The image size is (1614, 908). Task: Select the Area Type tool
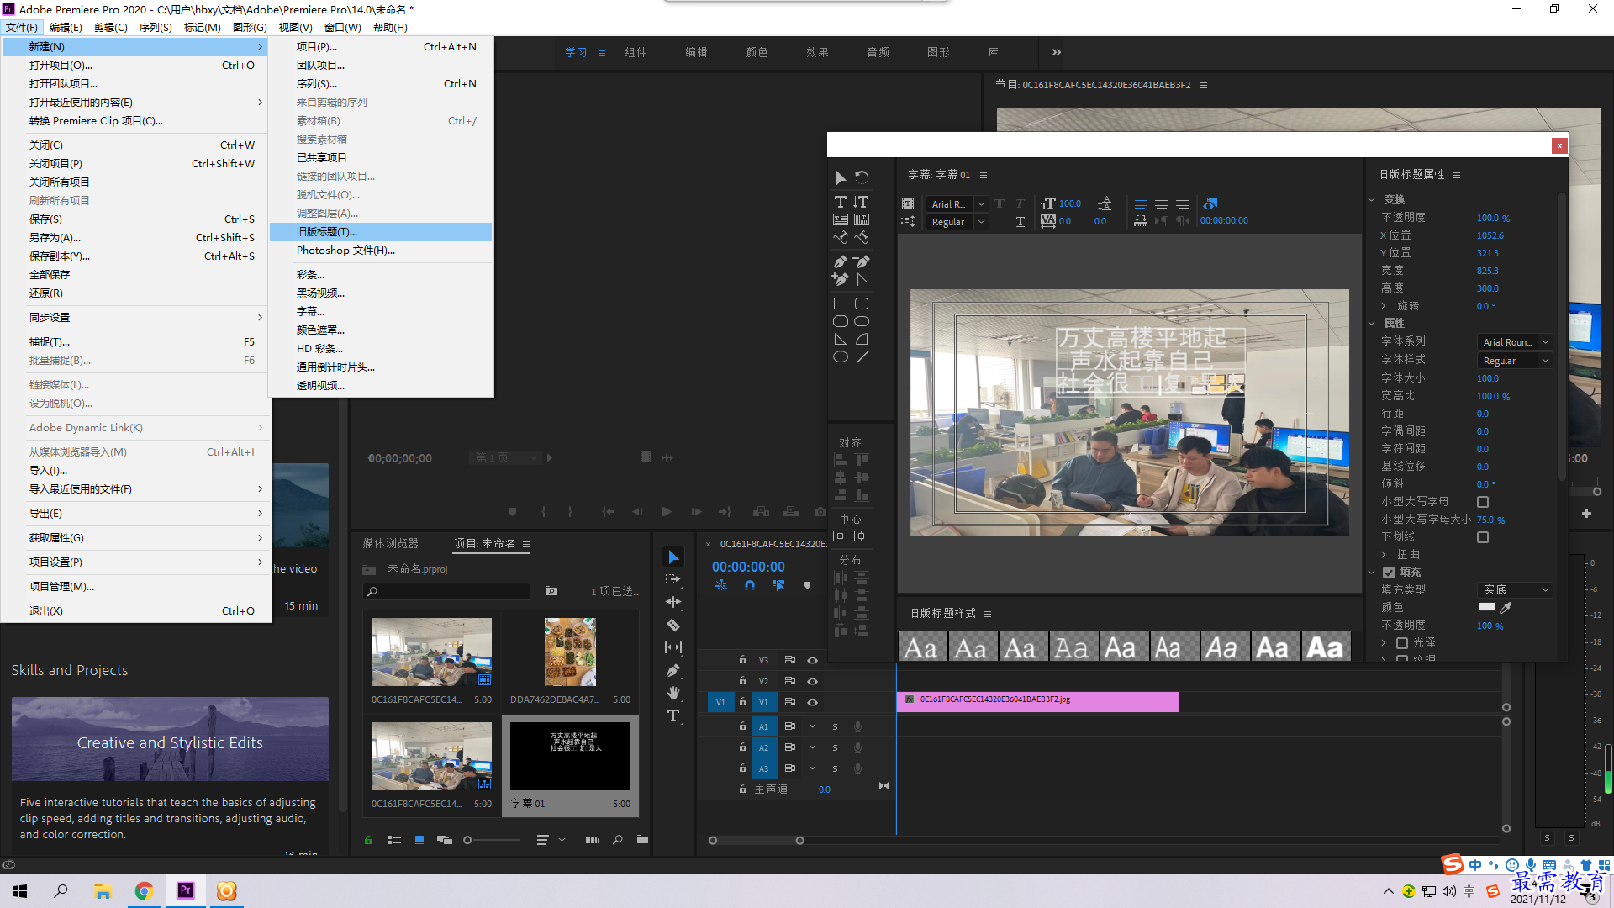click(840, 219)
